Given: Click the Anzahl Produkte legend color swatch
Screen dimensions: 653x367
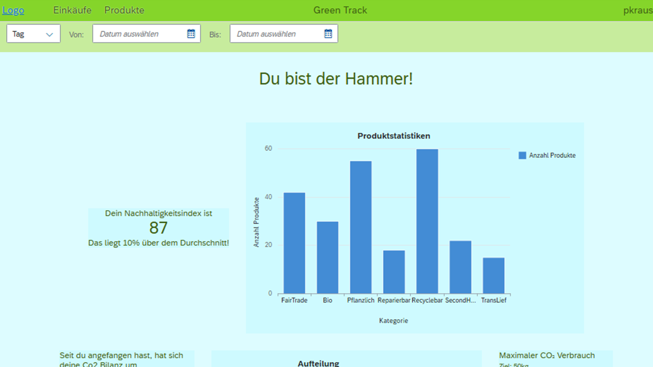Looking at the screenshot, I should tap(522, 155).
